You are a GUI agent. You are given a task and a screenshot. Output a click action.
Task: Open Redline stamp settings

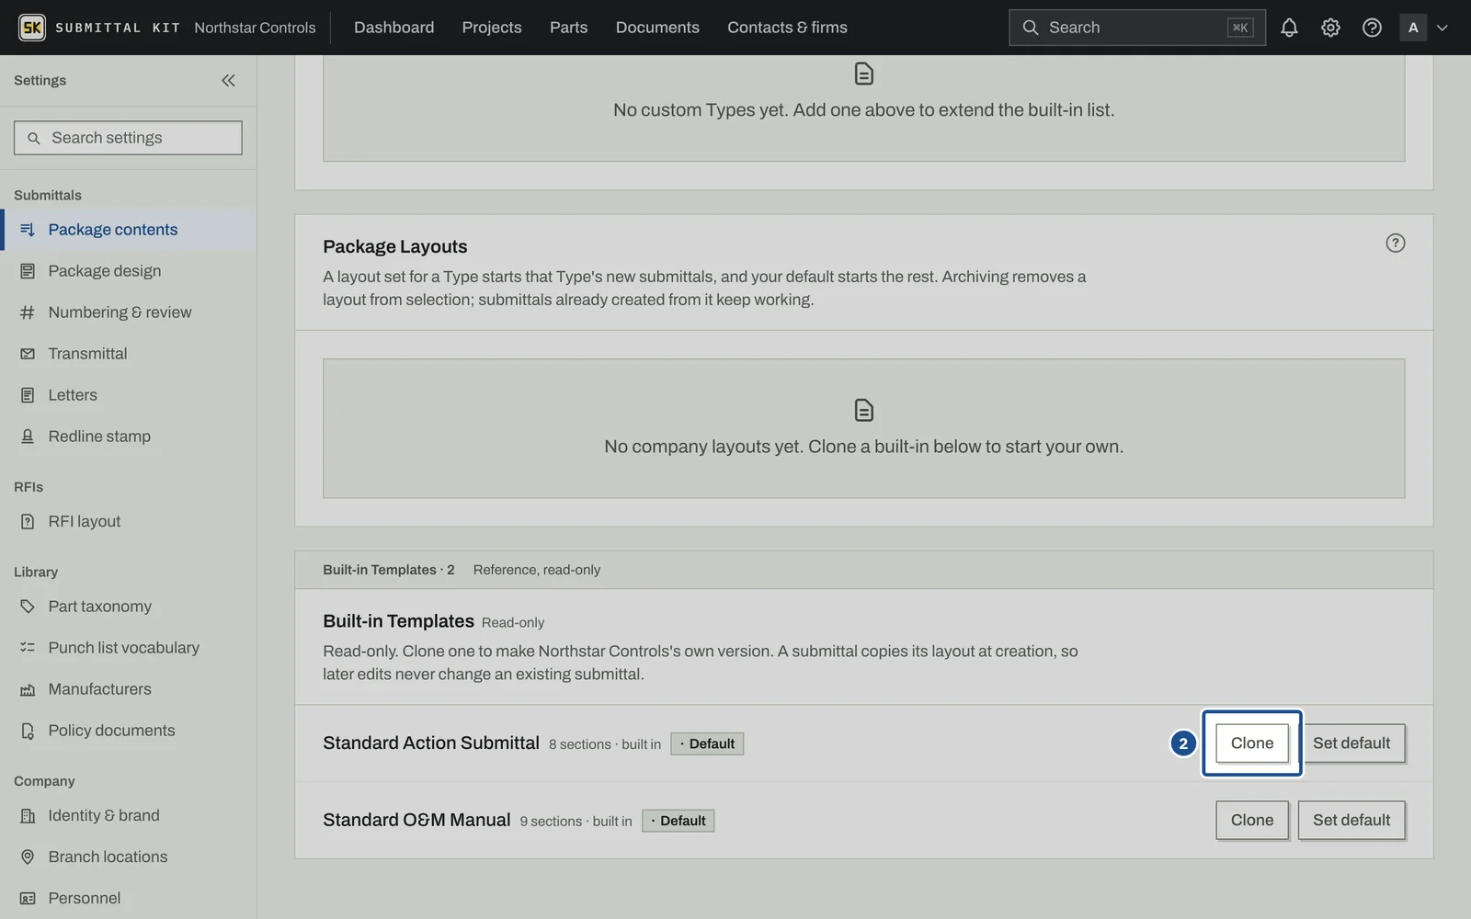128,437
